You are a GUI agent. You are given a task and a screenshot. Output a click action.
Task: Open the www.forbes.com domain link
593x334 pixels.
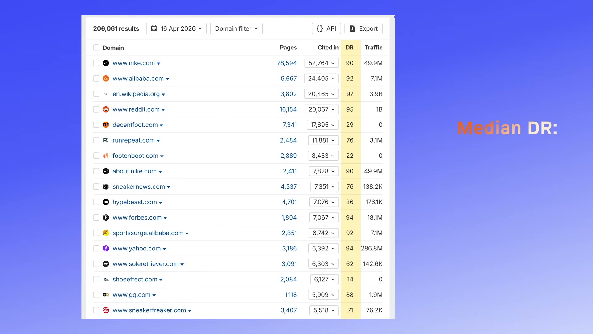click(137, 218)
